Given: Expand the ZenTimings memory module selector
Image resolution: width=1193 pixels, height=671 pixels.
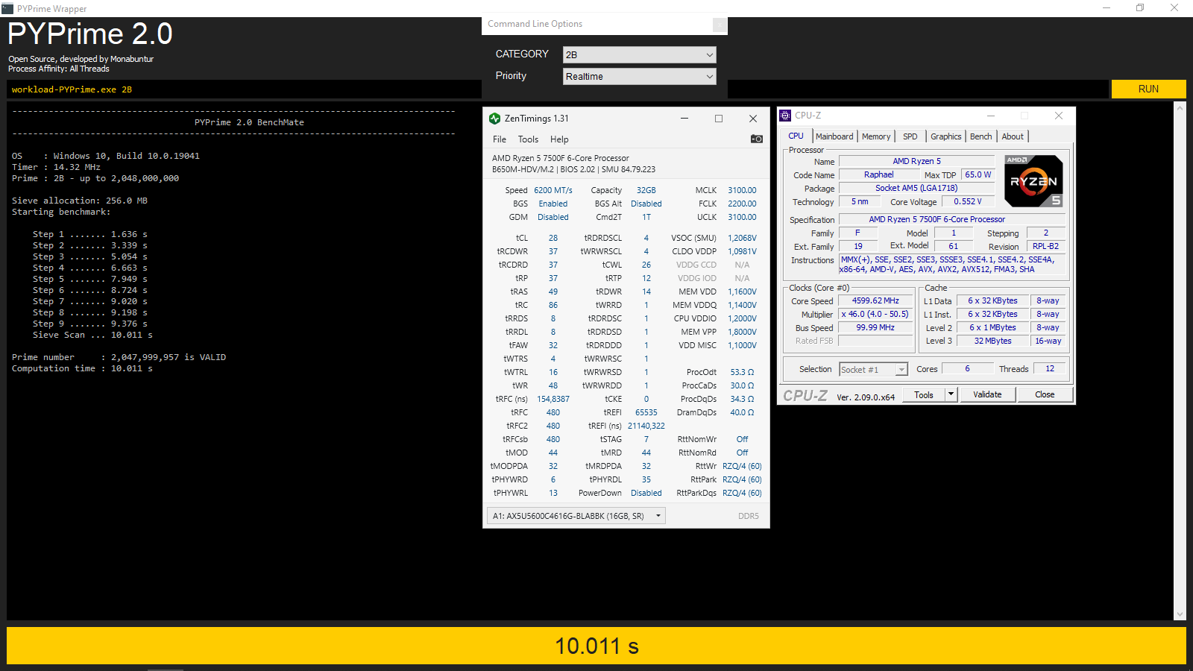Looking at the screenshot, I should click(x=576, y=516).
